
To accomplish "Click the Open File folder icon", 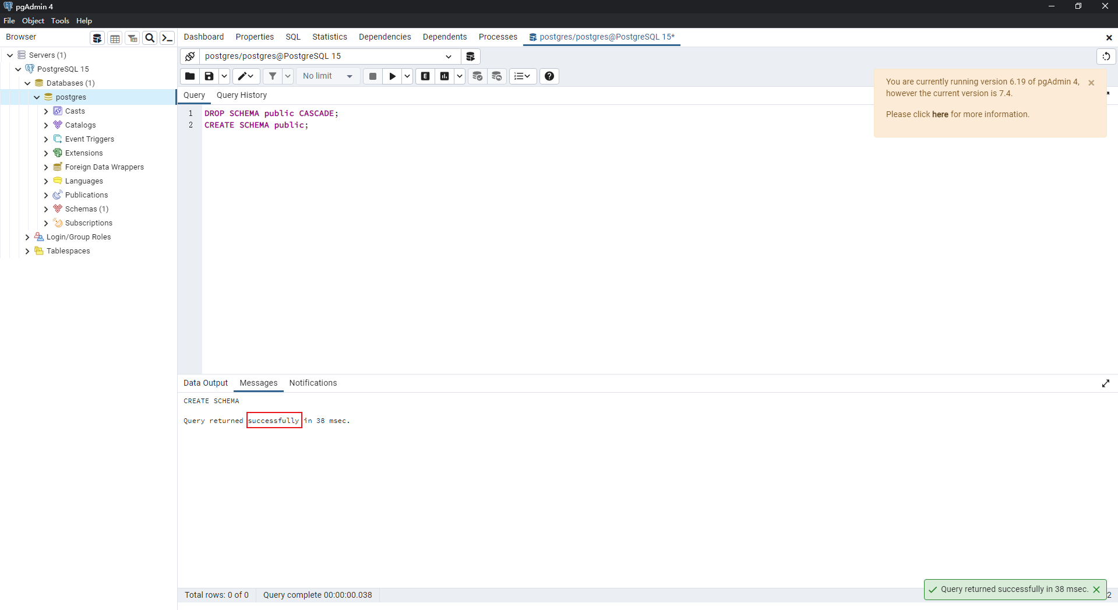I will (x=189, y=76).
